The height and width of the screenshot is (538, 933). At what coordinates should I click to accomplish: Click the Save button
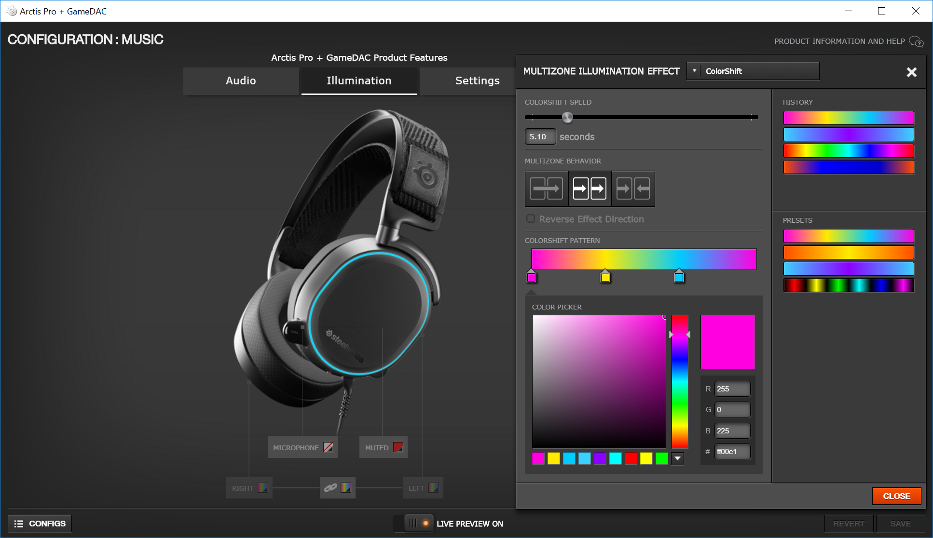coord(900,522)
